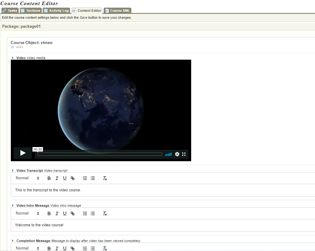Collapse the Video media section chevron
Image resolution: width=315 pixels, height=251 pixels.
tap(13, 58)
